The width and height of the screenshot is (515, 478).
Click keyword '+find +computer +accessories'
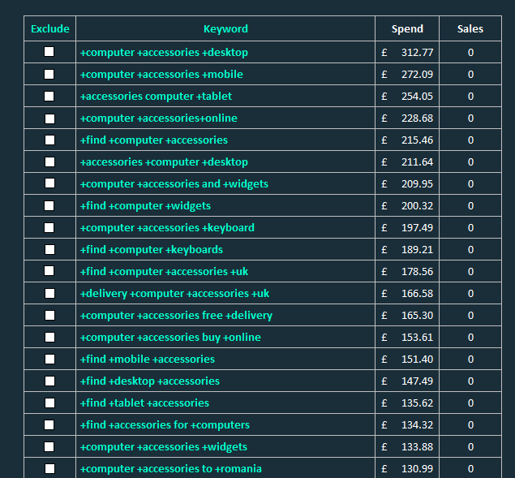154,140
